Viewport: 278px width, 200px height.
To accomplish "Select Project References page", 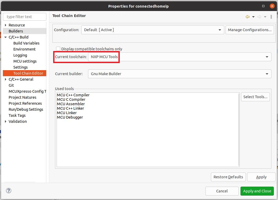I will pos(25,103).
